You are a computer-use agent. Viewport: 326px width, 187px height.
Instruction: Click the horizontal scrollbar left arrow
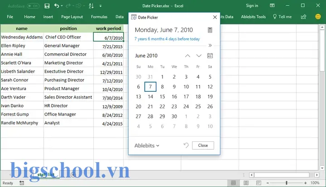[x=251, y=175]
